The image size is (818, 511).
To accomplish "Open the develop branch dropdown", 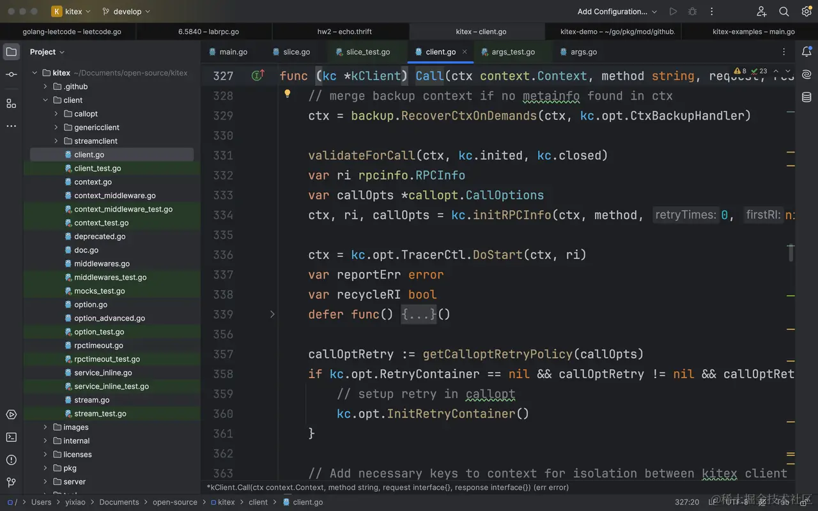I will (126, 11).
